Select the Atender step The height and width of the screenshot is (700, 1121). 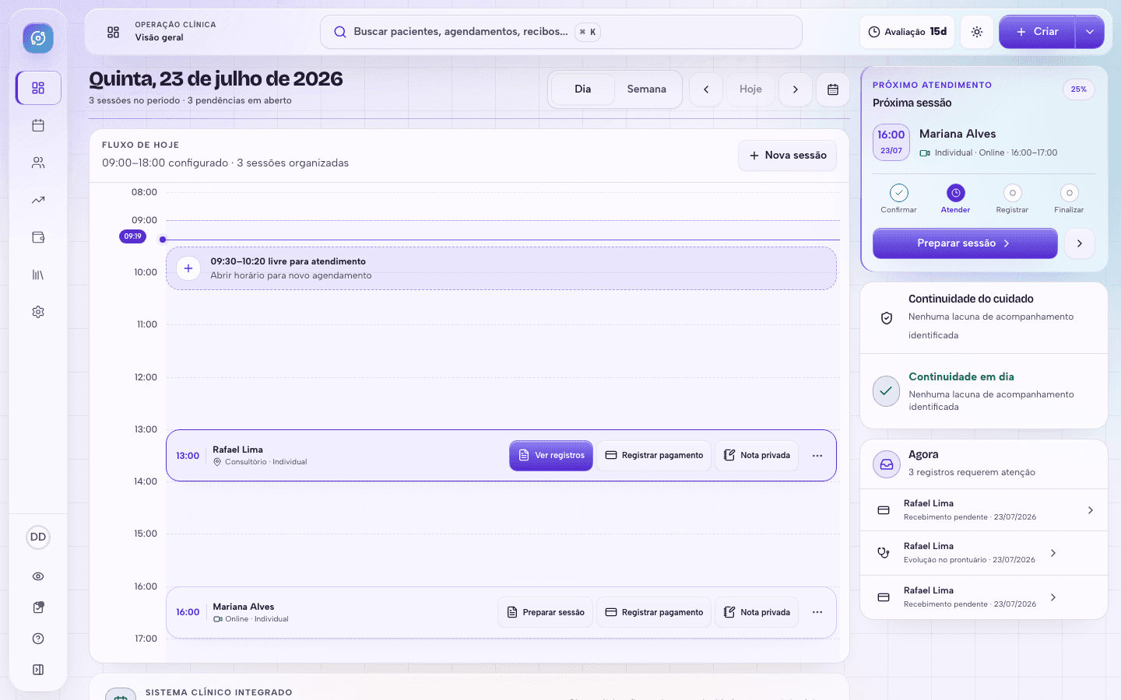click(x=956, y=198)
